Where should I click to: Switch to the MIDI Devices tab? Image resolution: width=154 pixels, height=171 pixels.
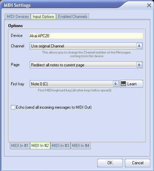point(18,17)
